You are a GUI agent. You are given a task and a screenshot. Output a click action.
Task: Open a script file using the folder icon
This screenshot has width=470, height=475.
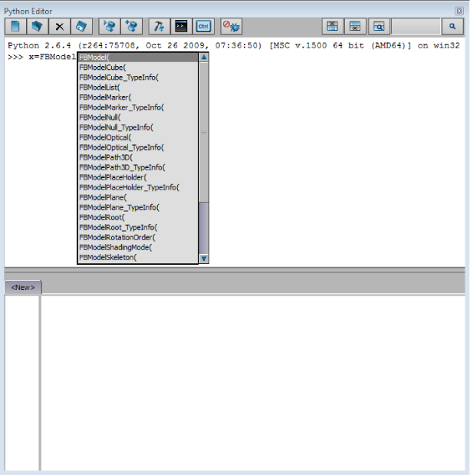pyautogui.click(x=38, y=26)
